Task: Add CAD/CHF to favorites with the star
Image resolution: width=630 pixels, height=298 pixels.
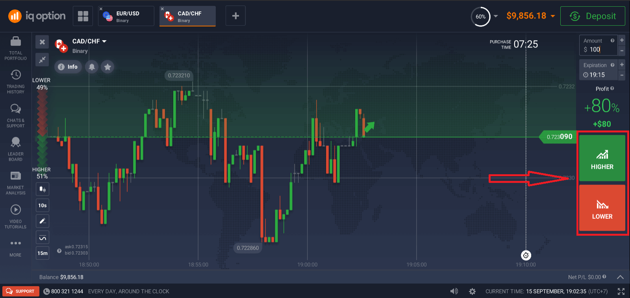Action: point(107,67)
